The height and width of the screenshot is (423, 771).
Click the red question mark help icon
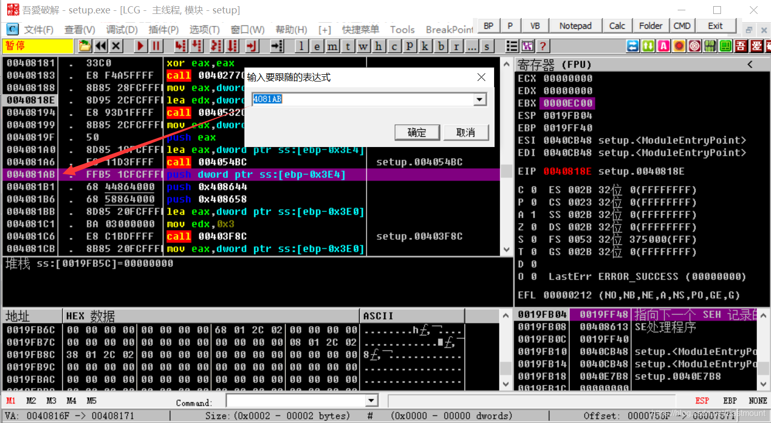point(543,46)
